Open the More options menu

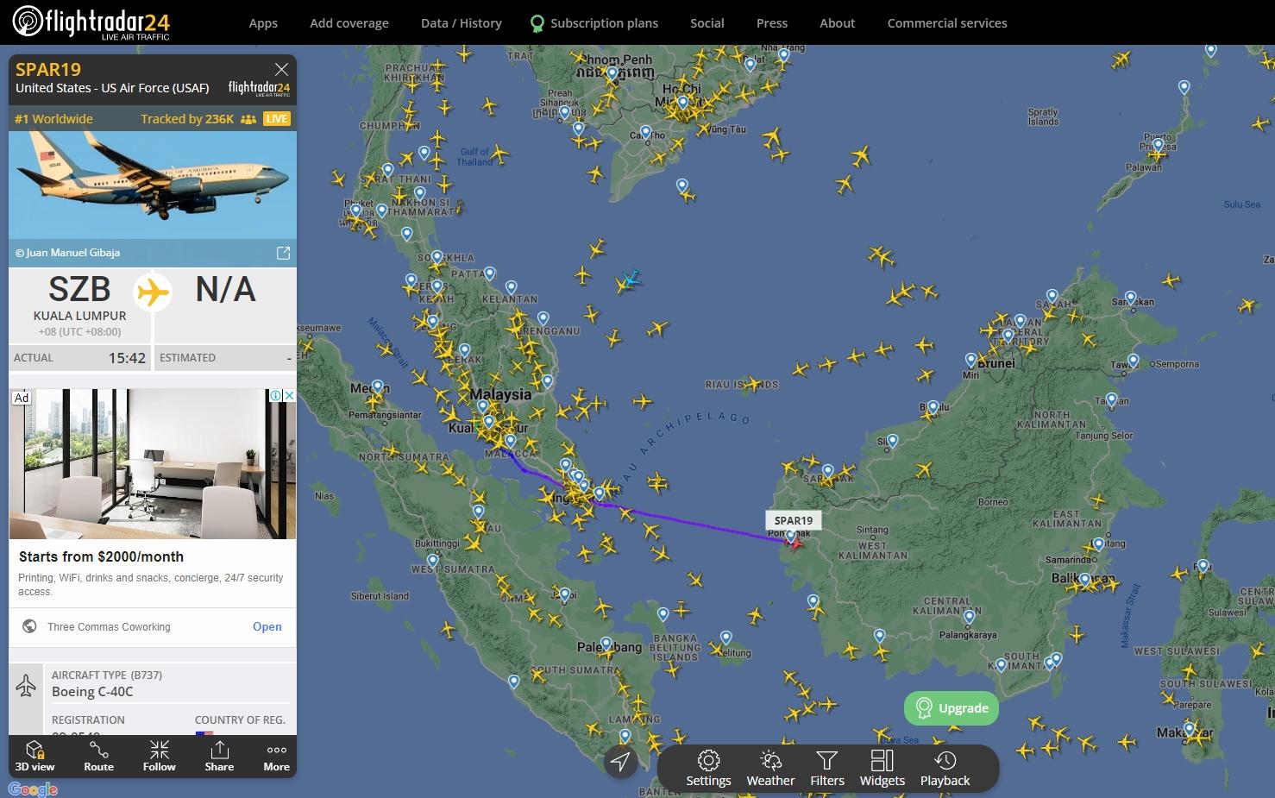pyautogui.click(x=276, y=756)
